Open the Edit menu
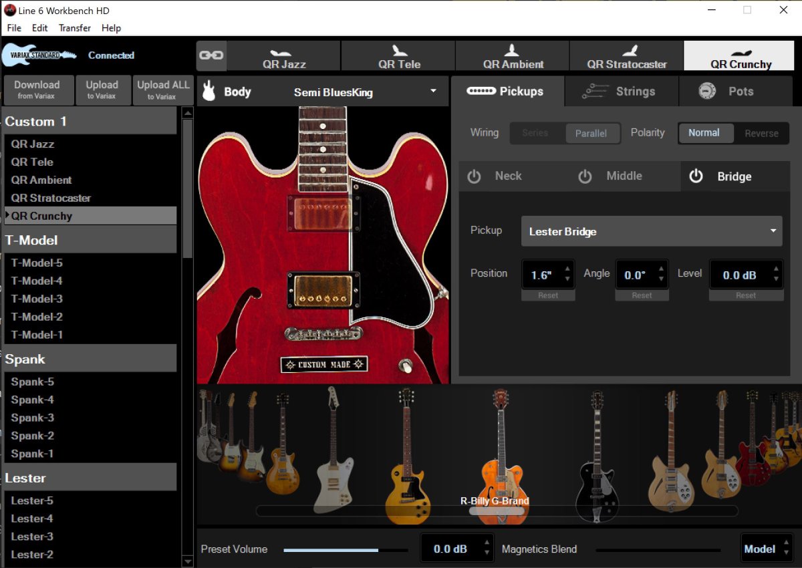The image size is (802, 568). 40,28
